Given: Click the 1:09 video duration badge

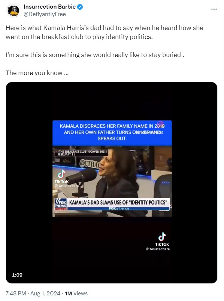Looking at the screenshot, I should click(17, 275).
